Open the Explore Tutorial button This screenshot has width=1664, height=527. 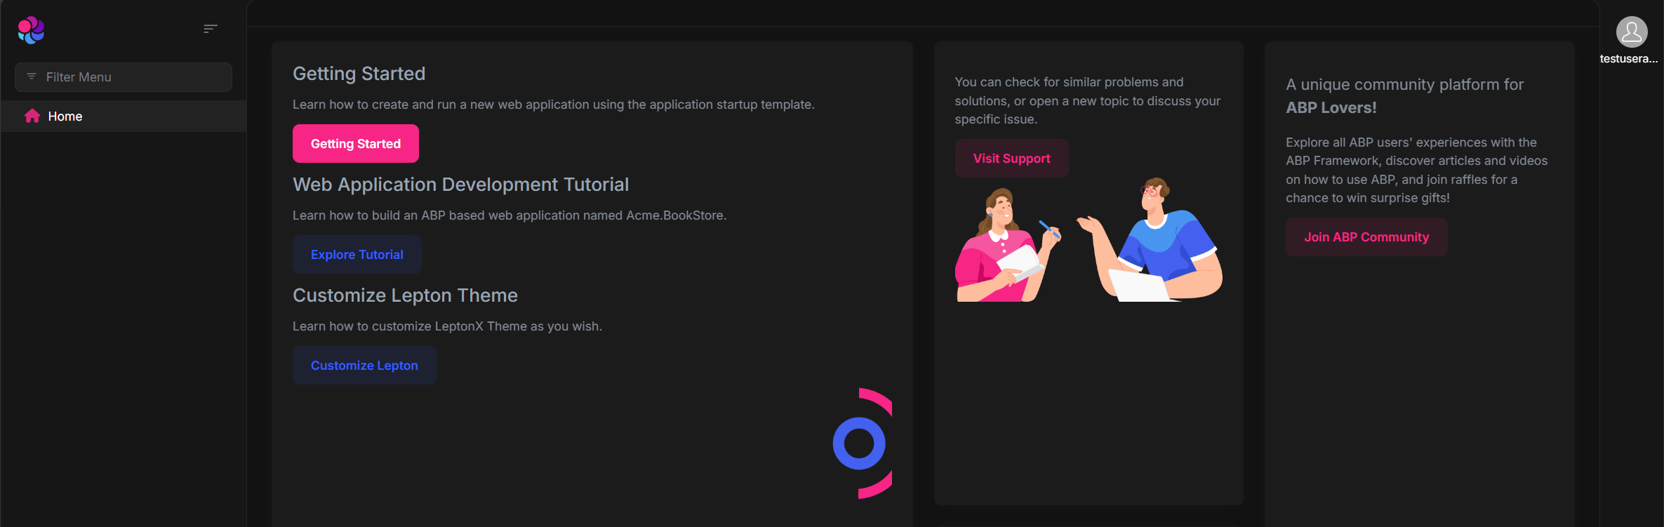coord(357,255)
